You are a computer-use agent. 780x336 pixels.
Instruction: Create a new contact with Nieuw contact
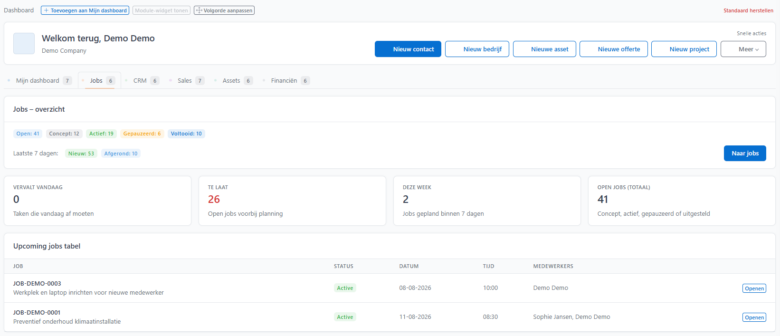(408, 49)
